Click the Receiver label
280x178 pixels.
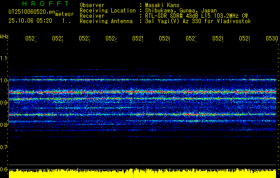[92, 16]
